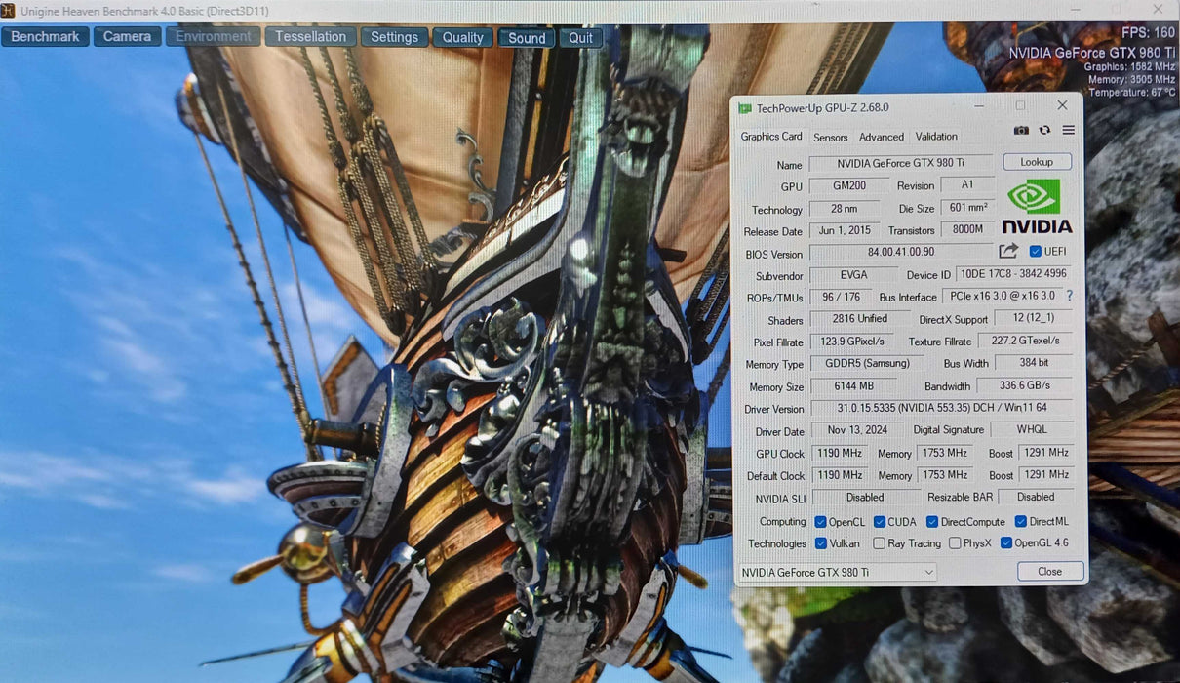1180x683 pixels.
Task: Click the GPU-Z refresh icon
Action: point(1044,131)
